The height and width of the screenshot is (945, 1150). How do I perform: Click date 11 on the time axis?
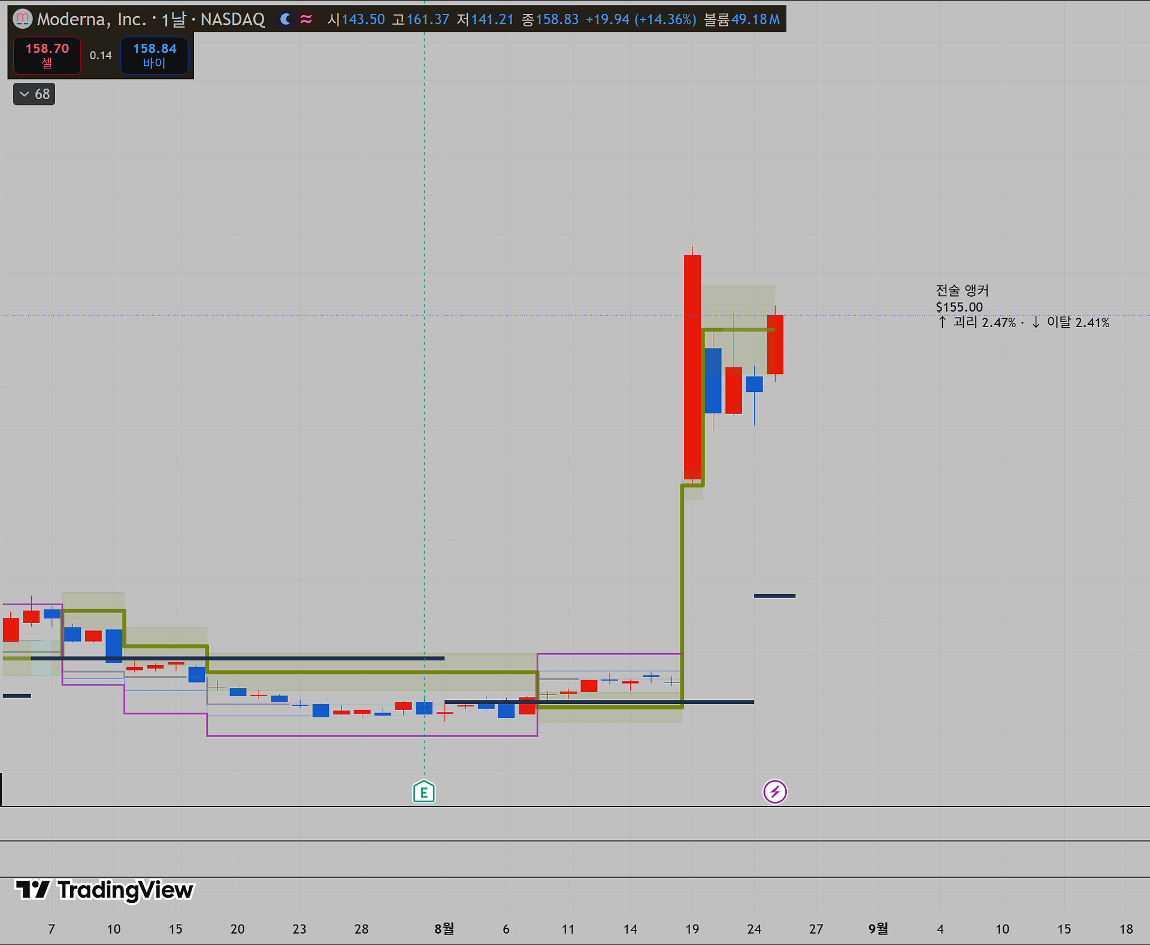[568, 929]
